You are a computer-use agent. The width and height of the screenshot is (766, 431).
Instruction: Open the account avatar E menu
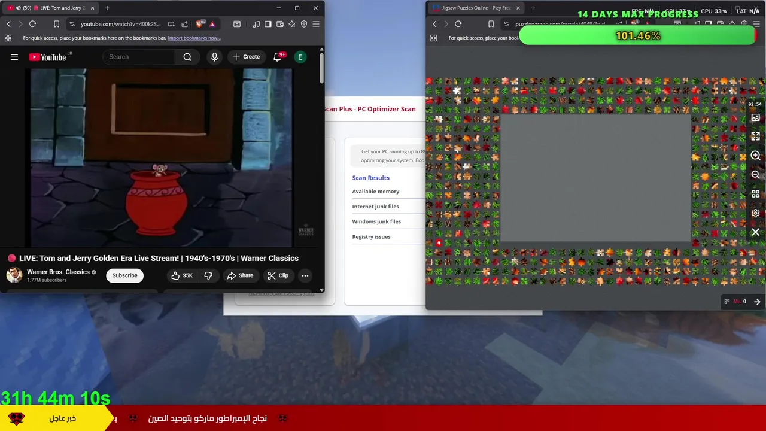click(x=300, y=57)
